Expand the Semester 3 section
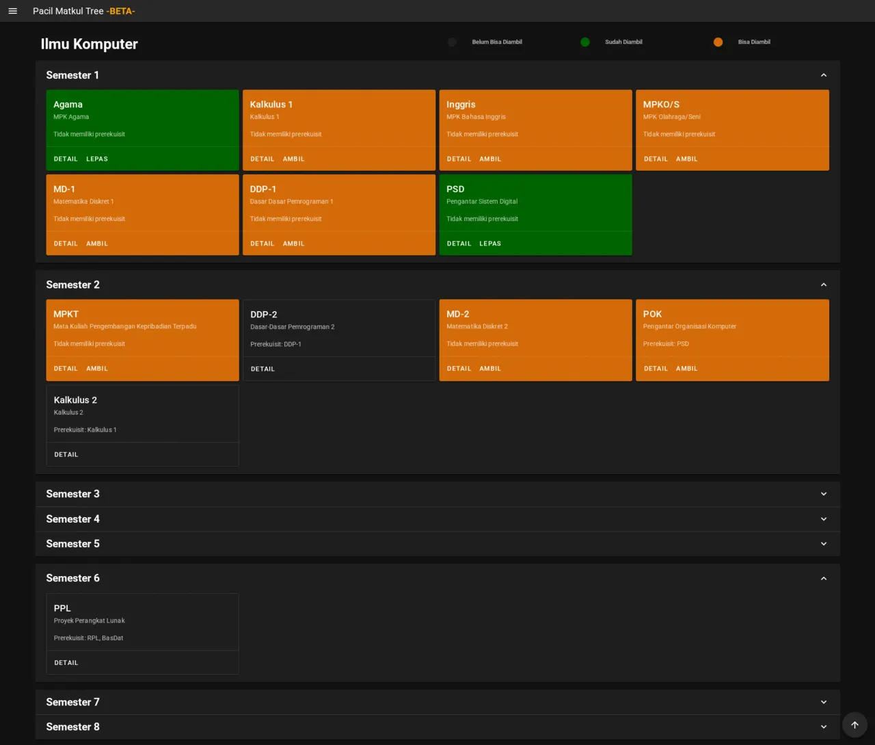 824,494
